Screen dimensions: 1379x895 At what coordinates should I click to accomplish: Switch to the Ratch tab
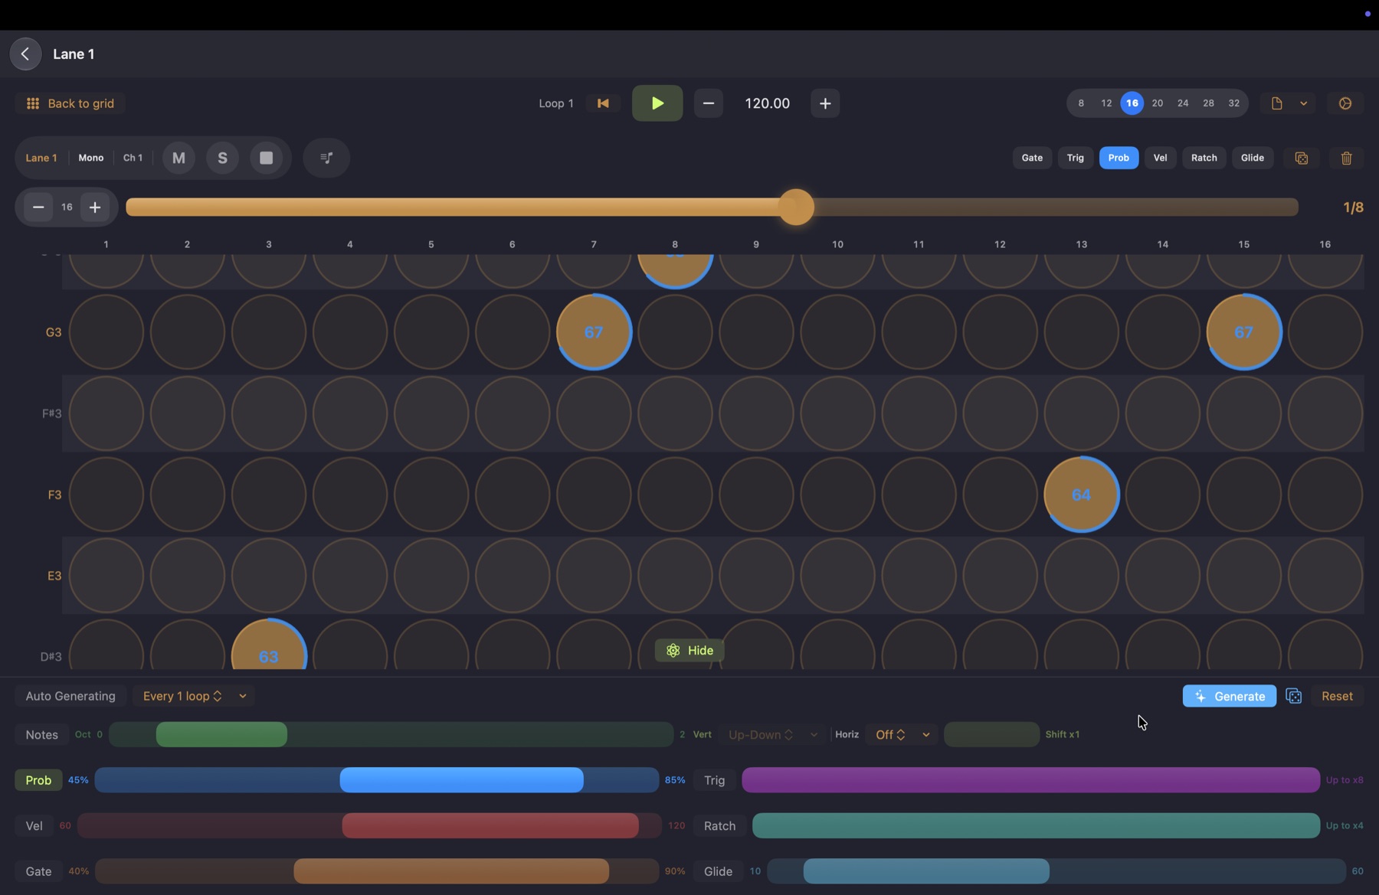click(1204, 158)
